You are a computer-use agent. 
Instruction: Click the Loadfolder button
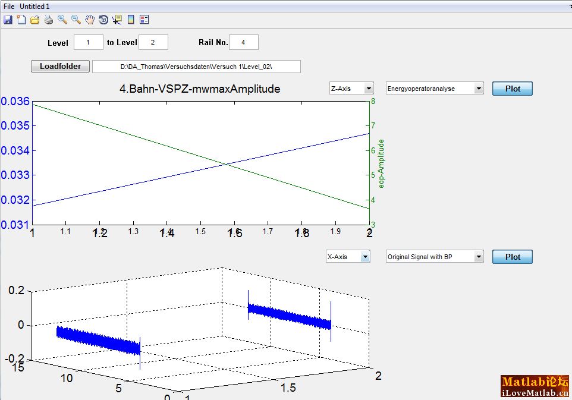(x=60, y=67)
